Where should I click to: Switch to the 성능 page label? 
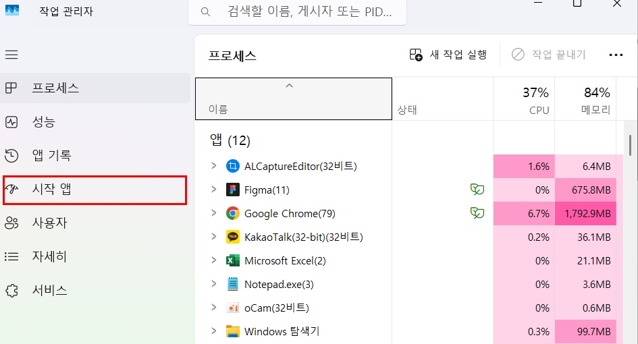43,122
